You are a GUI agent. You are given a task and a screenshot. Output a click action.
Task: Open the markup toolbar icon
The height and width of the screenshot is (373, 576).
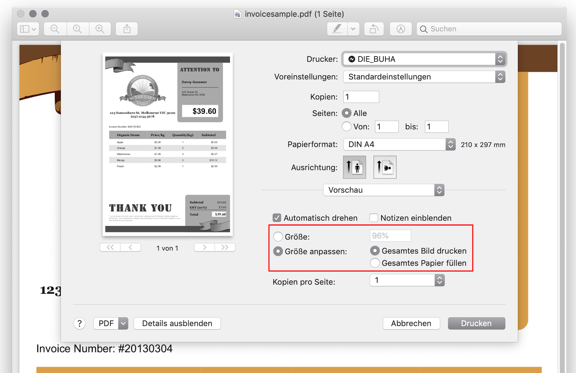click(401, 29)
